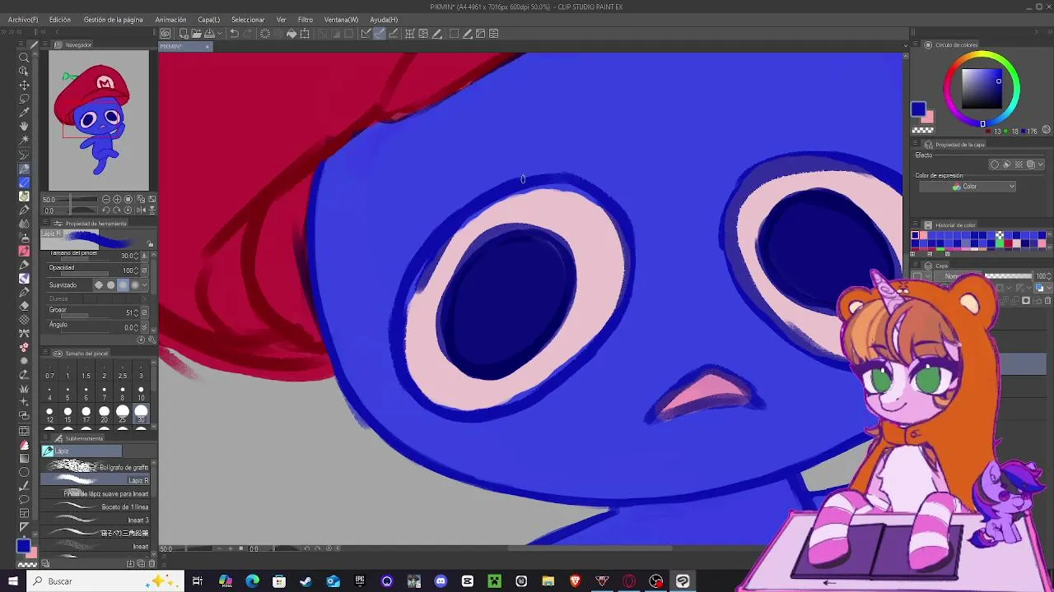Create a new canvas from toolbar

click(x=184, y=34)
